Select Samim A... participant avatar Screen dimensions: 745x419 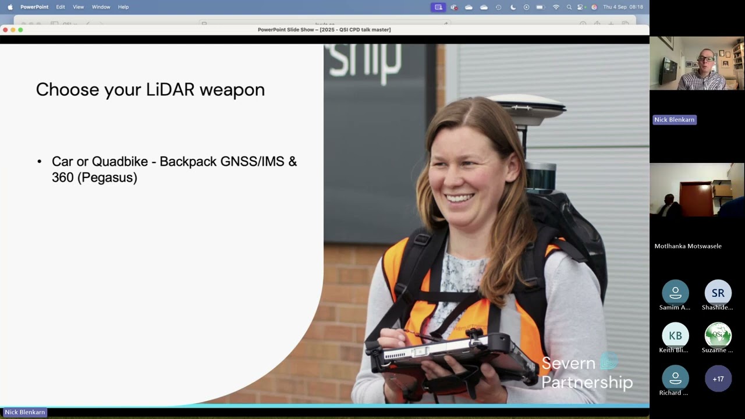click(x=675, y=293)
